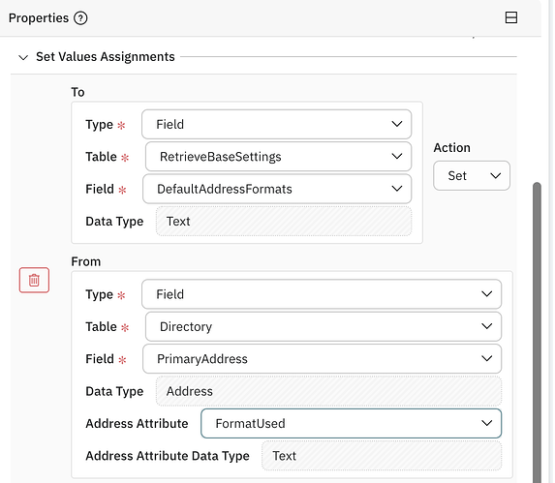555x483 pixels.
Task: Click the Address Attribute Data Type field
Action: pyautogui.click(x=382, y=456)
